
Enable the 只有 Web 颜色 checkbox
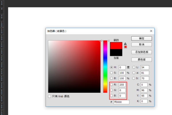click(x=50, y=96)
